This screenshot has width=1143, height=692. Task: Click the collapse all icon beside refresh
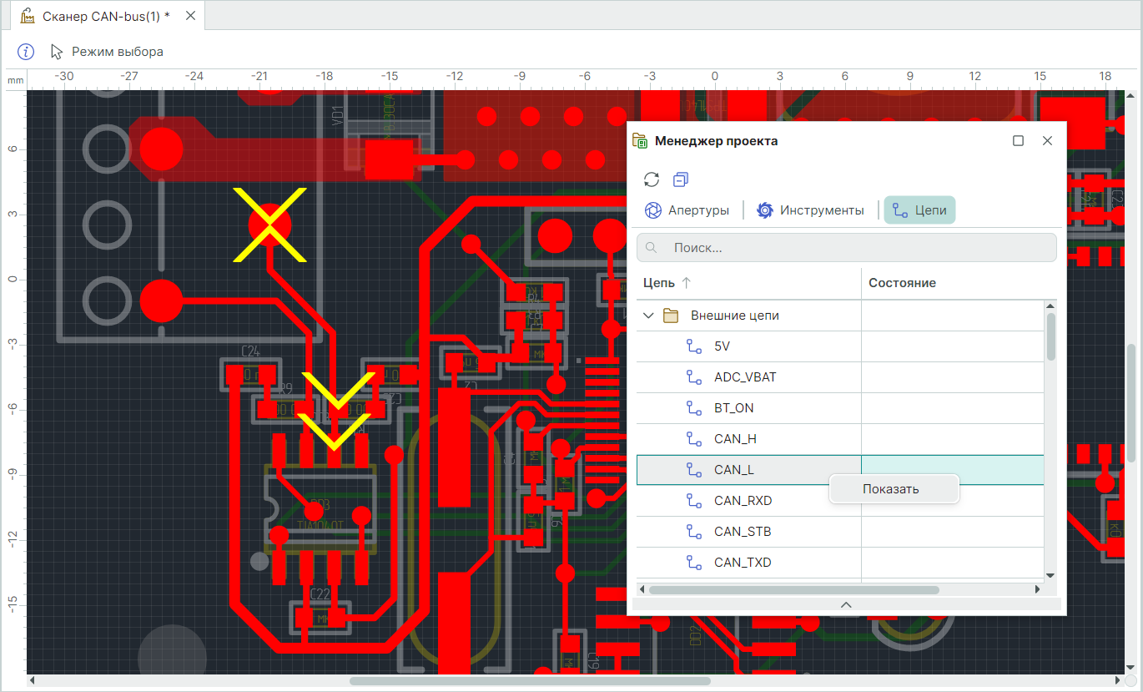click(681, 179)
